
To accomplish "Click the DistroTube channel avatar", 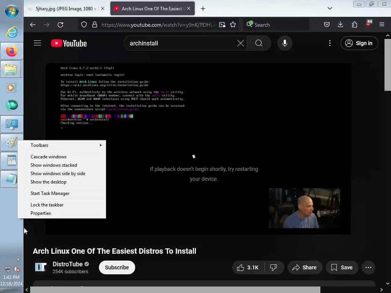I will pyautogui.click(x=40, y=267).
